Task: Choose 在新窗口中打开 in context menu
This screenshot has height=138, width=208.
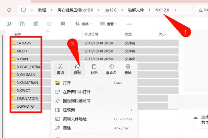Action: point(94,92)
